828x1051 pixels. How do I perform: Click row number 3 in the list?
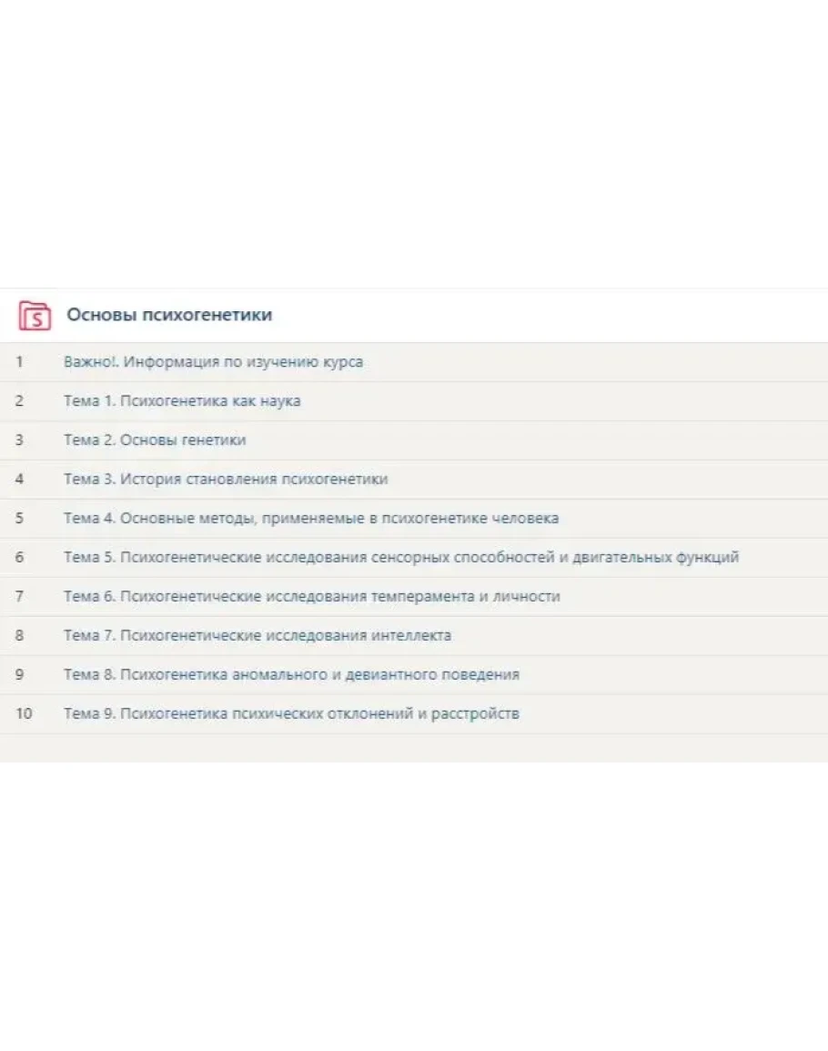click(x=19, y=440)
